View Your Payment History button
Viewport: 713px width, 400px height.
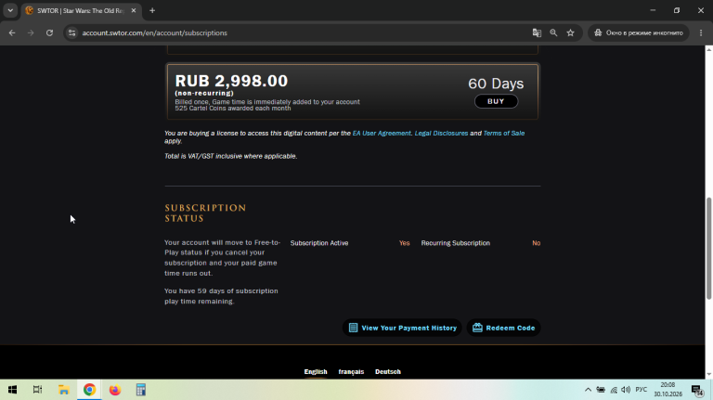[x=402, y=328]
